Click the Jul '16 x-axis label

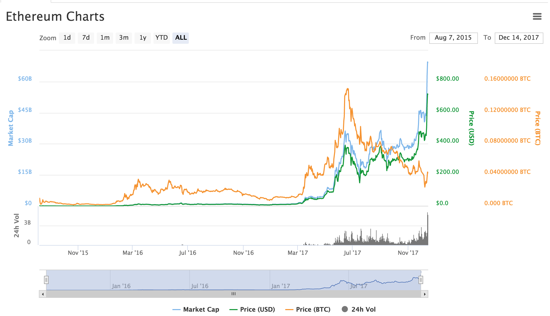188,253
